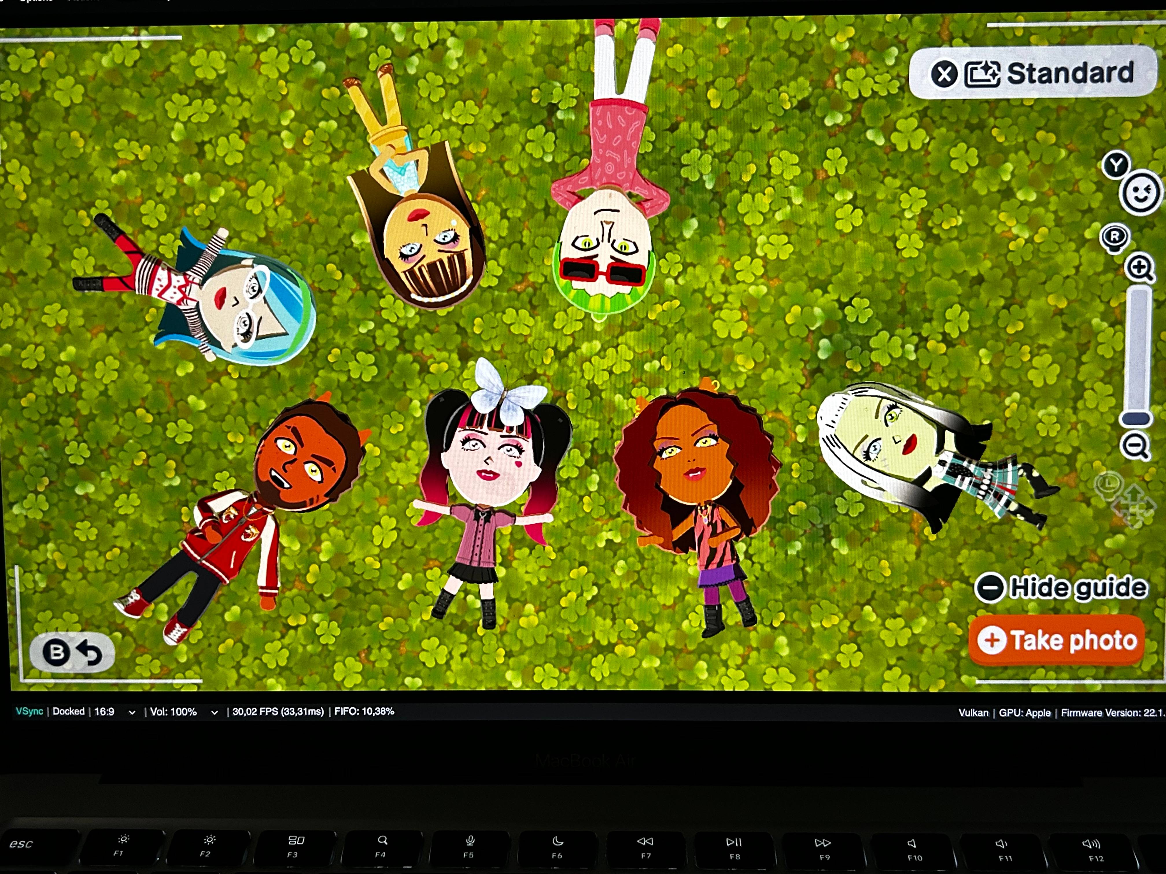The image size is (1166, 874).
Task: Select the photo filter icon labeled Standard
Action: (x=981, y=74)
